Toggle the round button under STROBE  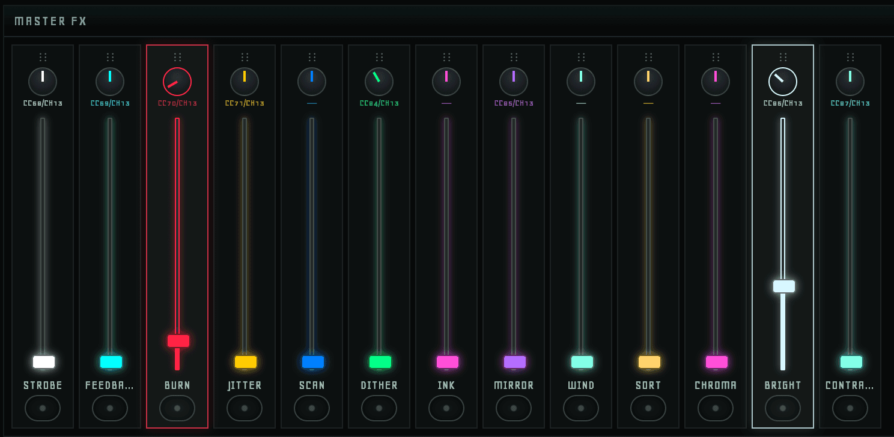coord(43,408)
